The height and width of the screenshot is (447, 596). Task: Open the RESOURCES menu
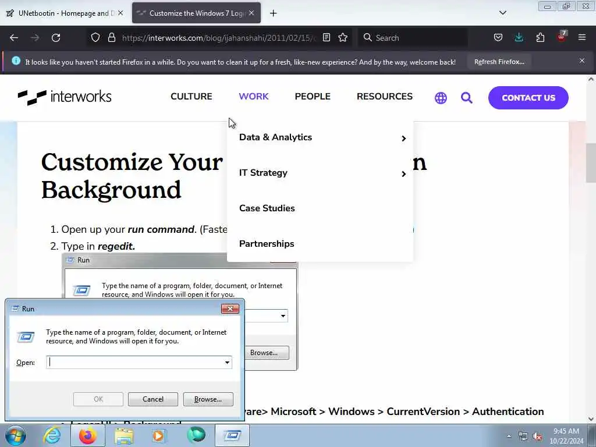pyautogui.click(x=384, y=96)
